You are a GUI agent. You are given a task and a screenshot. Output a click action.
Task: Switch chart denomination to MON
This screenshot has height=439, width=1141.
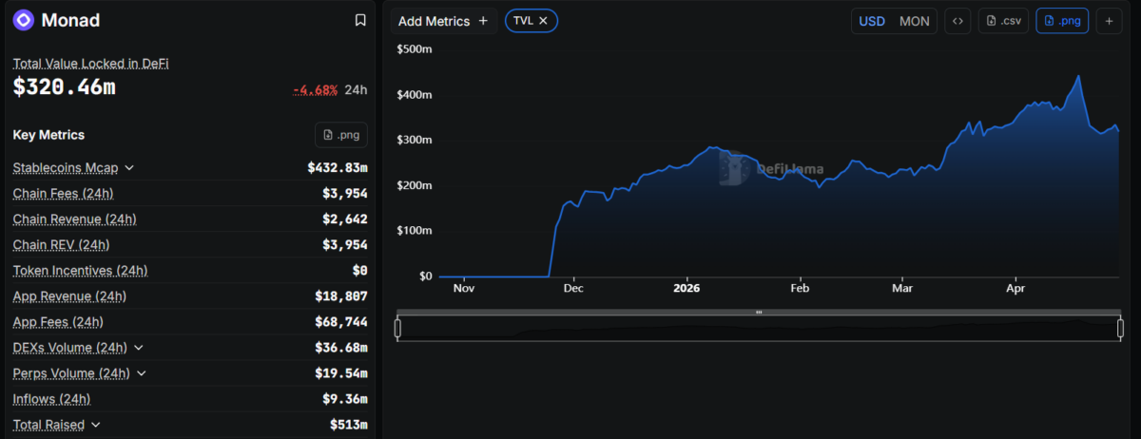point(914,21)
